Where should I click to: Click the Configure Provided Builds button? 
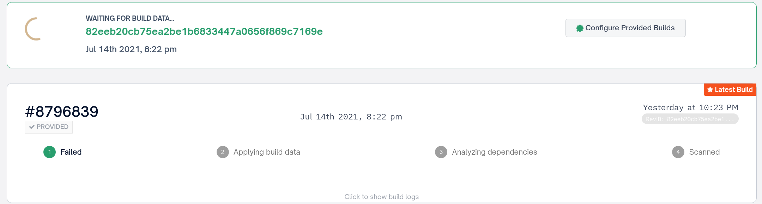point(625,27)
